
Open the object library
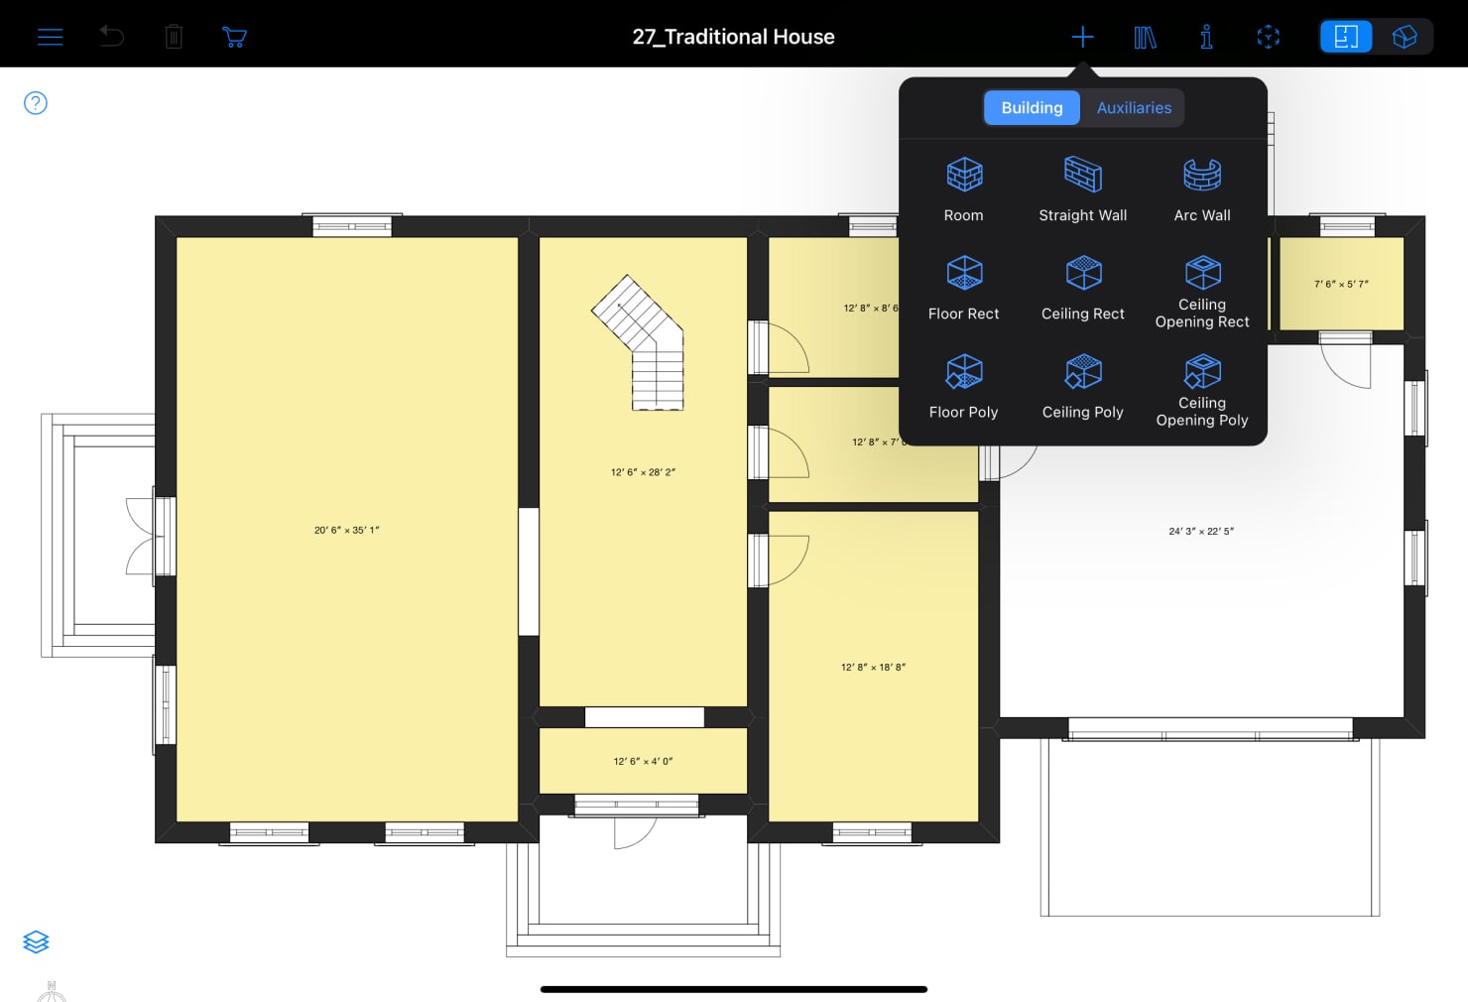[1145, 36]
